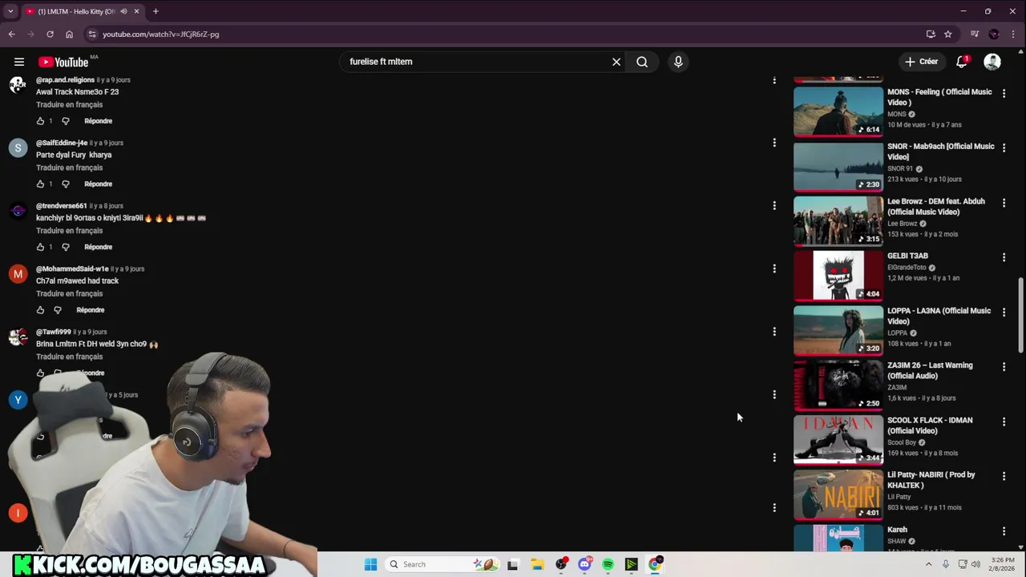Open options menu for Lil Patty- NABIRI
Image resolution: width=1026 pixels, height=577 pixels.
coord(1004,476)
